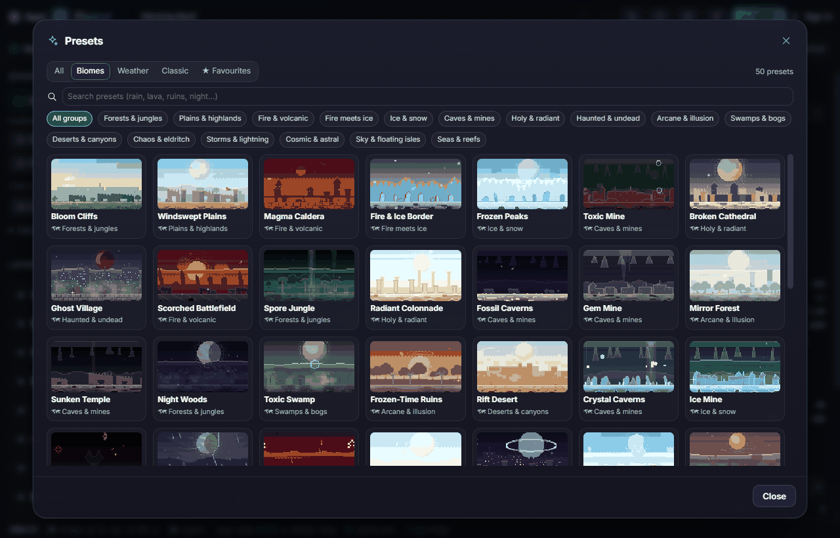Screen dimensions: 840x538
Task: Choose the Sky & floating isles chip
Action: [388, 140]
